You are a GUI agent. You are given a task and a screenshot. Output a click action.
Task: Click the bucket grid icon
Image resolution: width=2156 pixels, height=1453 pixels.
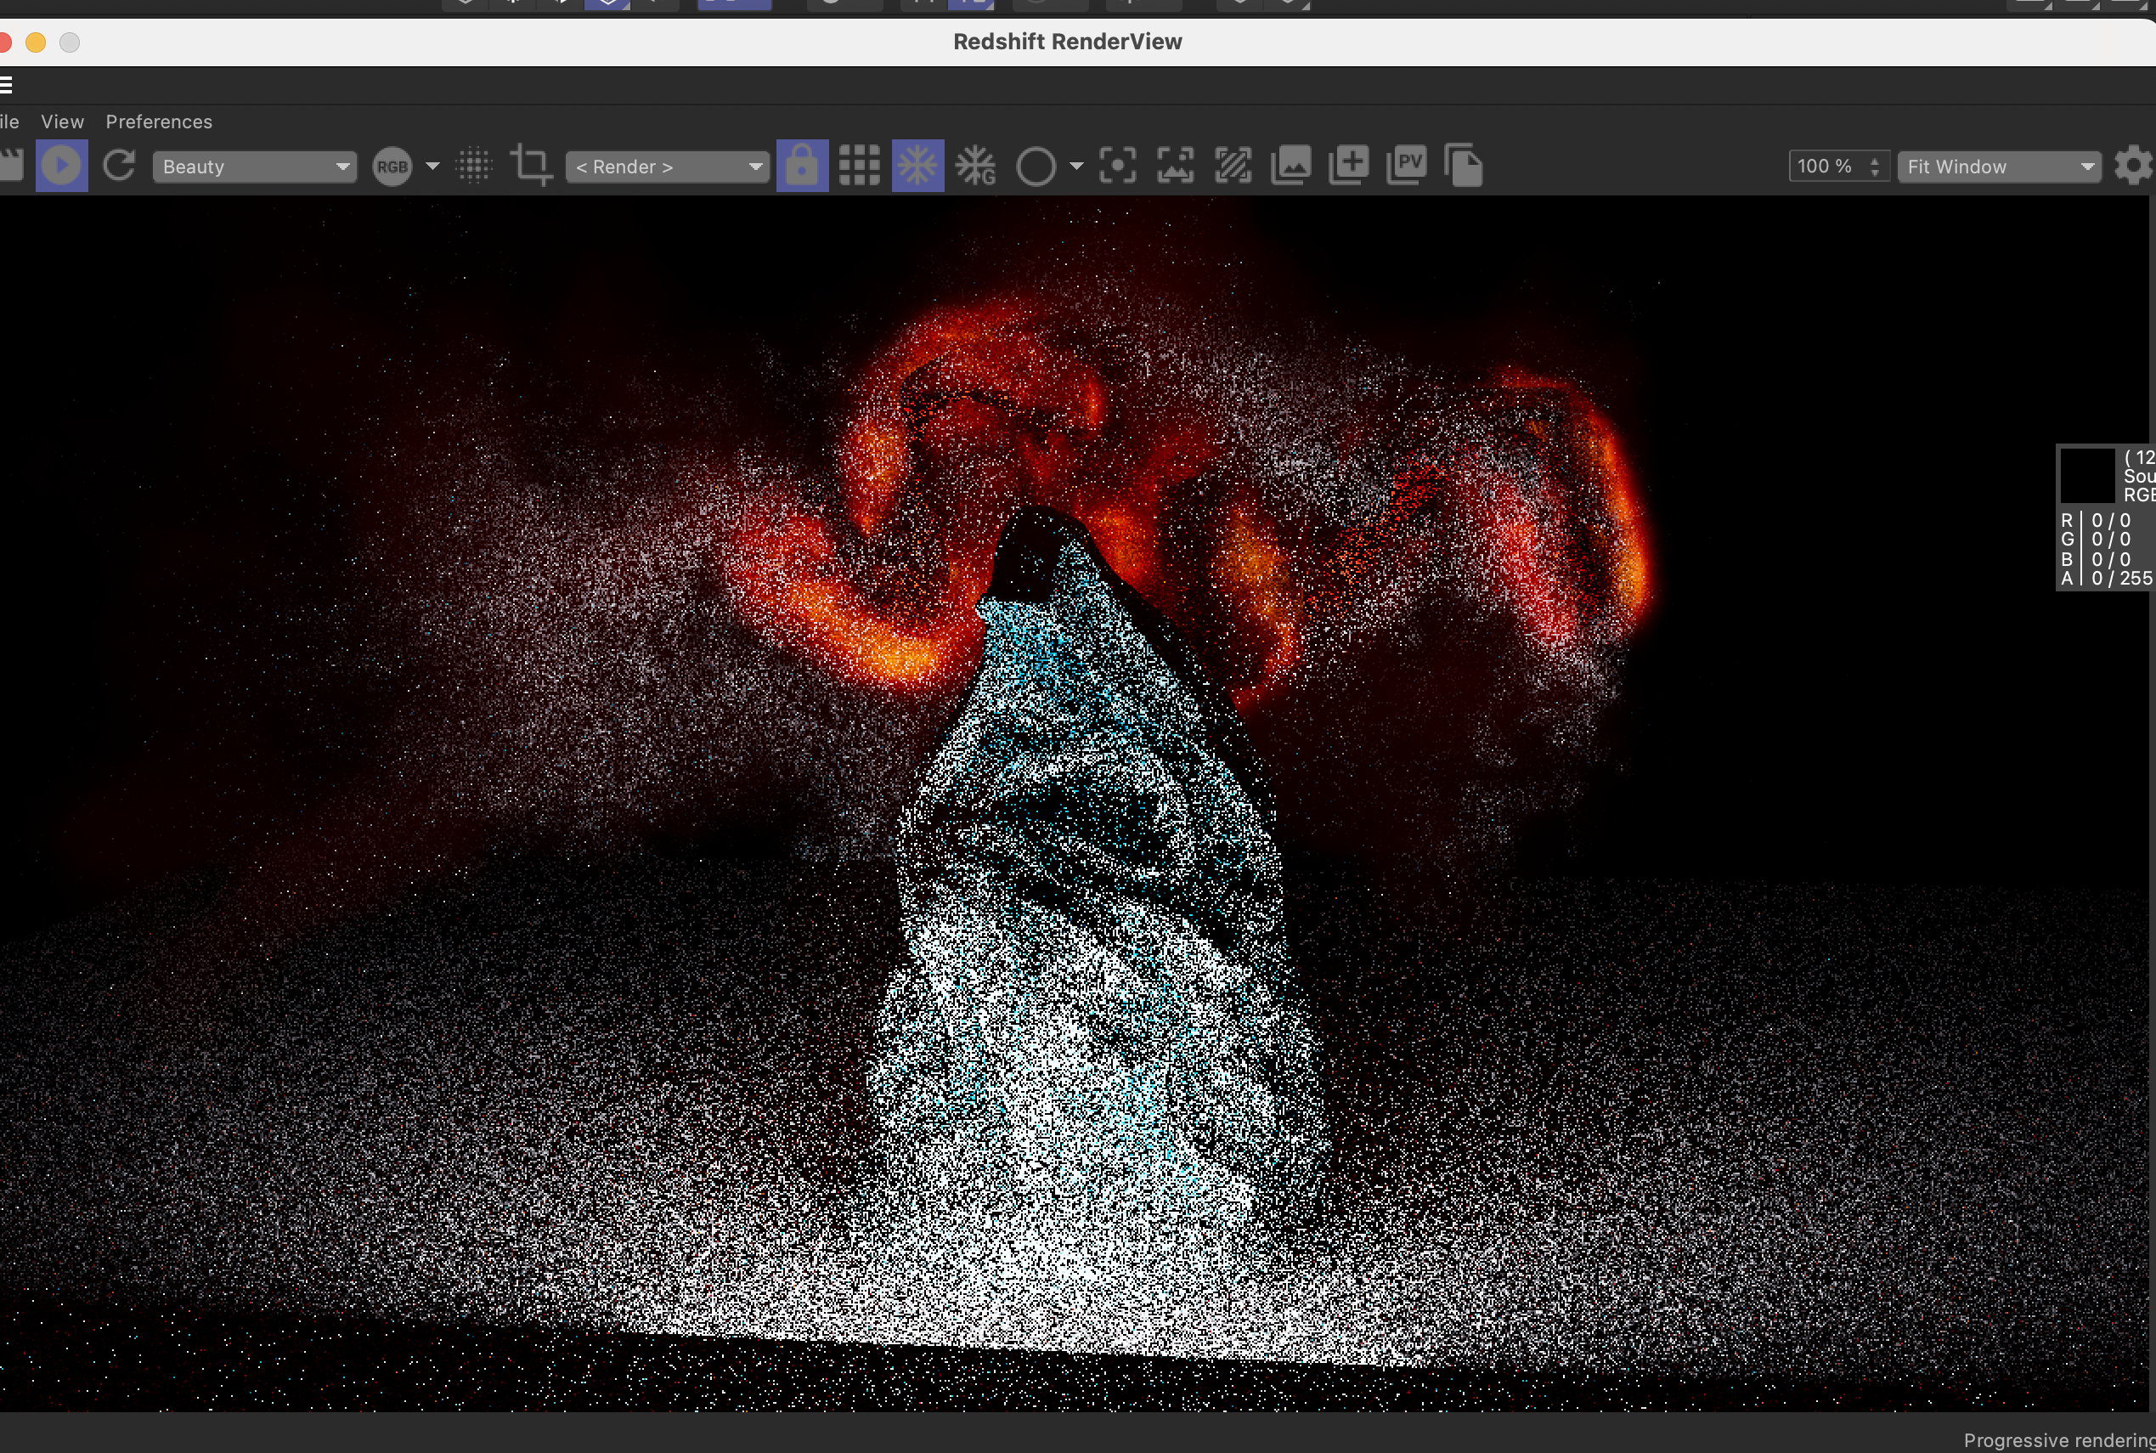859,166
